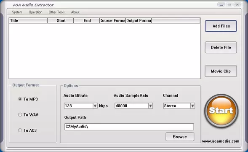Click the Delete File button
The width and height of the screenshot is (248, 152).
(221, 47)
